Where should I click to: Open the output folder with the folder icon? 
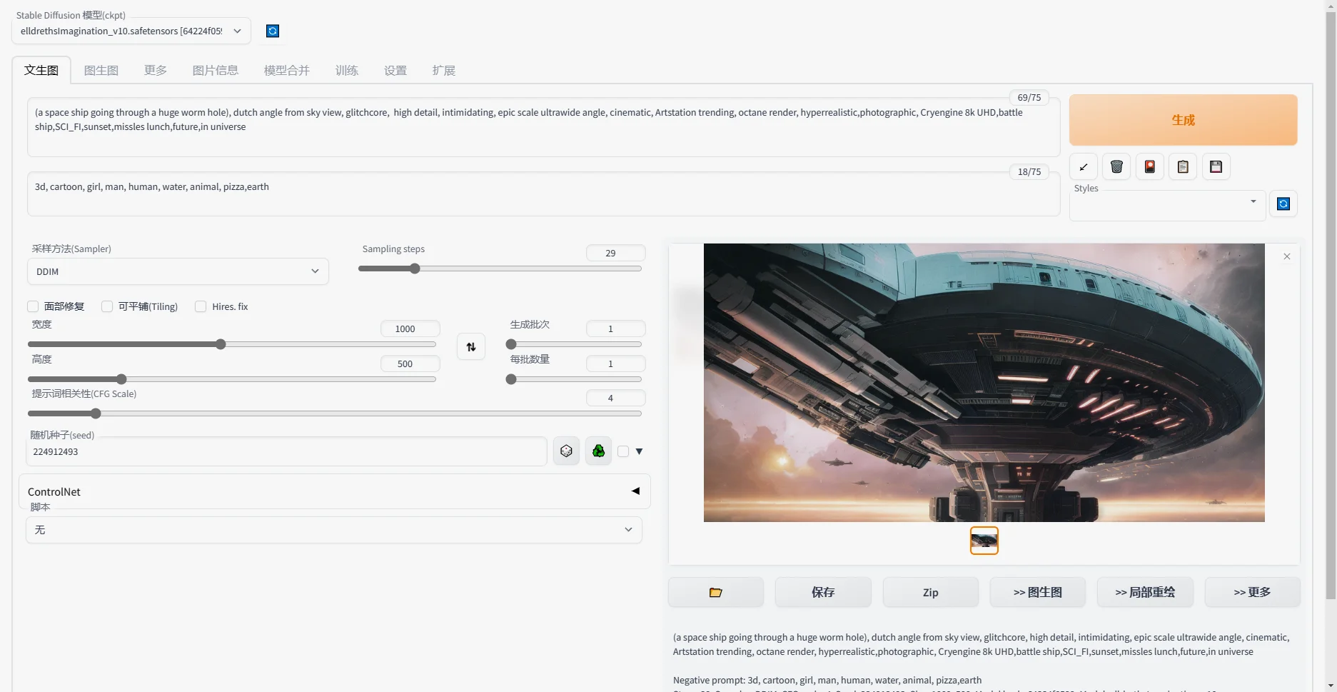click(x=716, y=592)
